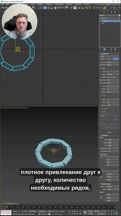The height and width of the screenshot is (216, 121).
Task: Click the Set Keys plus button
Action: click(85, 212)
